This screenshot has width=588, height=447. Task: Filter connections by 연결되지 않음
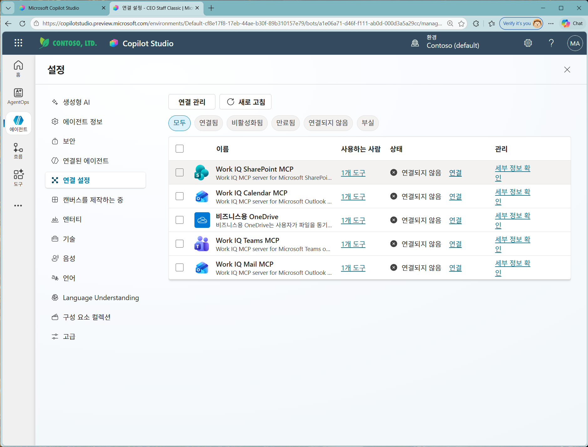[x=328, y=123]
